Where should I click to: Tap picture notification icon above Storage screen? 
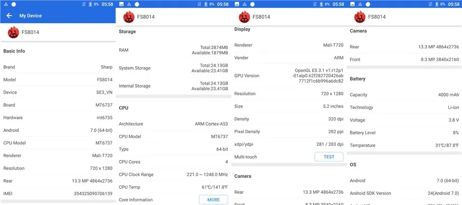click(121, 4)
